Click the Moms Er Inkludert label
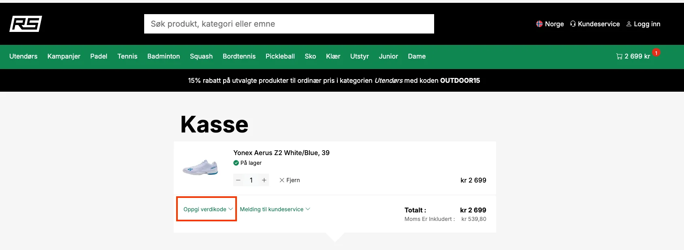This screenshot has height=250, width=684. (430, 219)
